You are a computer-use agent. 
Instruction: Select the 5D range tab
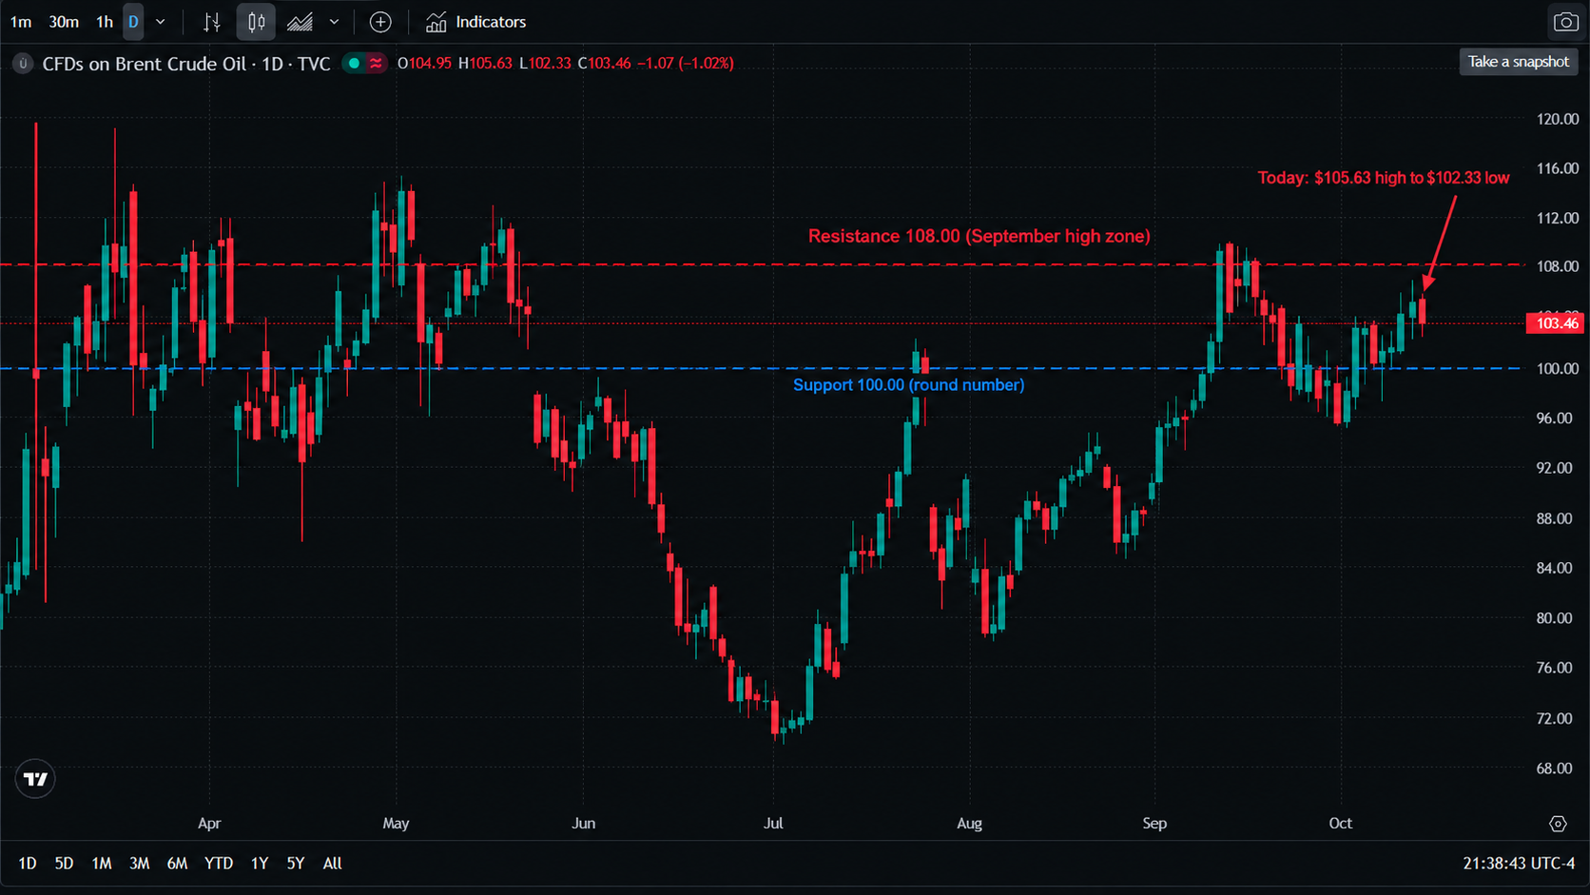point(64,864)
